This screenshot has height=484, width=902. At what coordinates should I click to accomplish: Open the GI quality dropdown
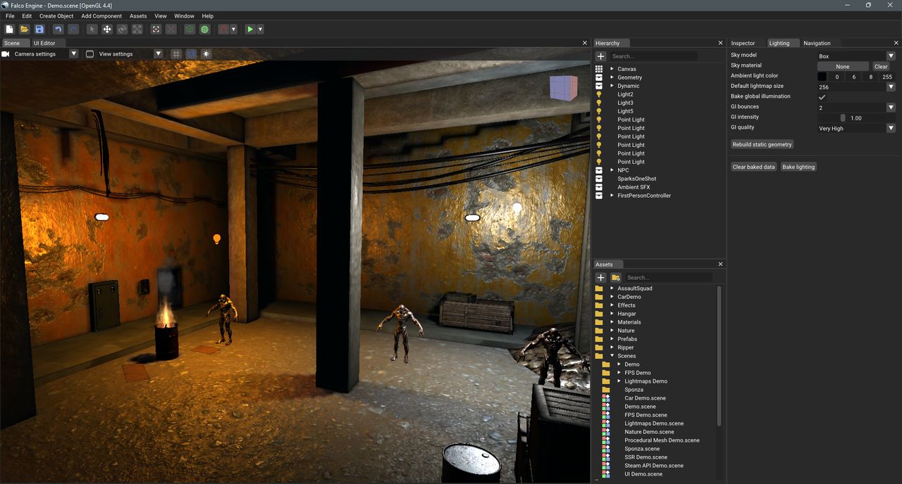point(856,128)
